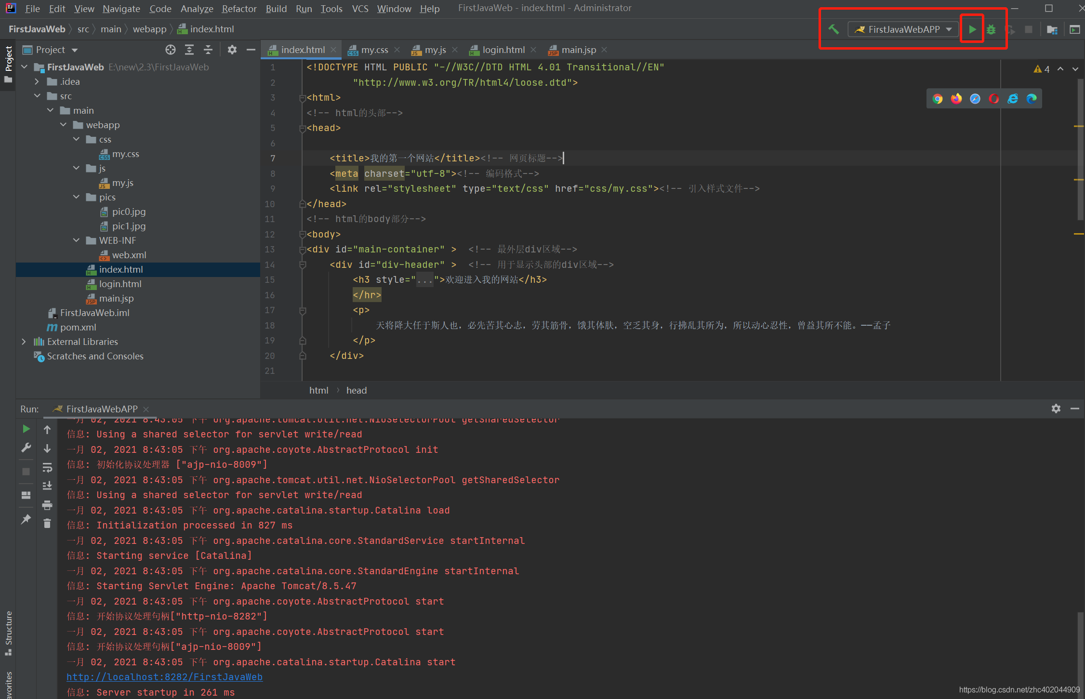Click the warnings indicator showing 4
This screenshot has height=699, width=1085.
pyautogui.click(x=1042, y=69)
